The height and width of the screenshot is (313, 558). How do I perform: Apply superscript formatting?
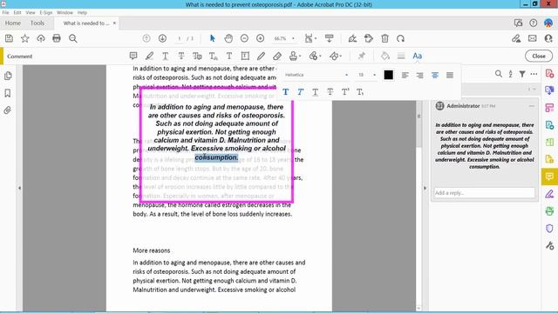click(345, 92)
